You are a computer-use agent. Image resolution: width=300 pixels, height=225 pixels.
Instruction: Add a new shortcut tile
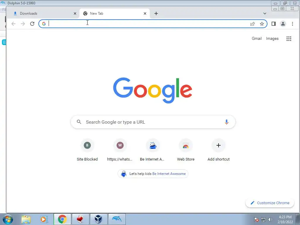click(219, 150)
